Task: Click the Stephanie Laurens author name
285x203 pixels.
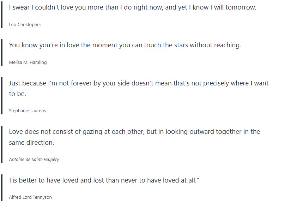Action: pos(28,111)
